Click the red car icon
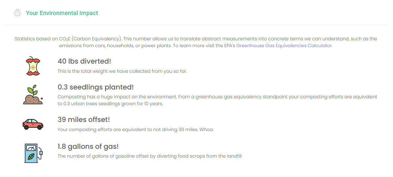The height and width of the screenshot is (177, 393). coord(33,124)
